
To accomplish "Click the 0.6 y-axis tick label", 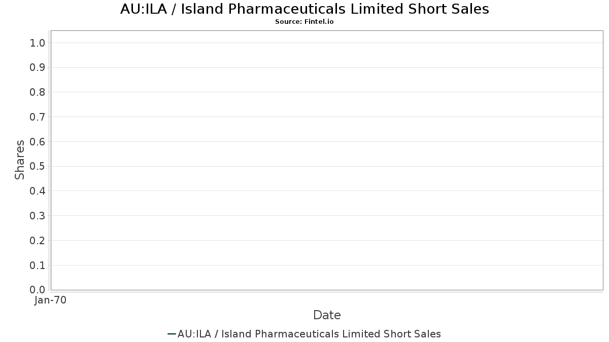I will (x=38, y=142).
